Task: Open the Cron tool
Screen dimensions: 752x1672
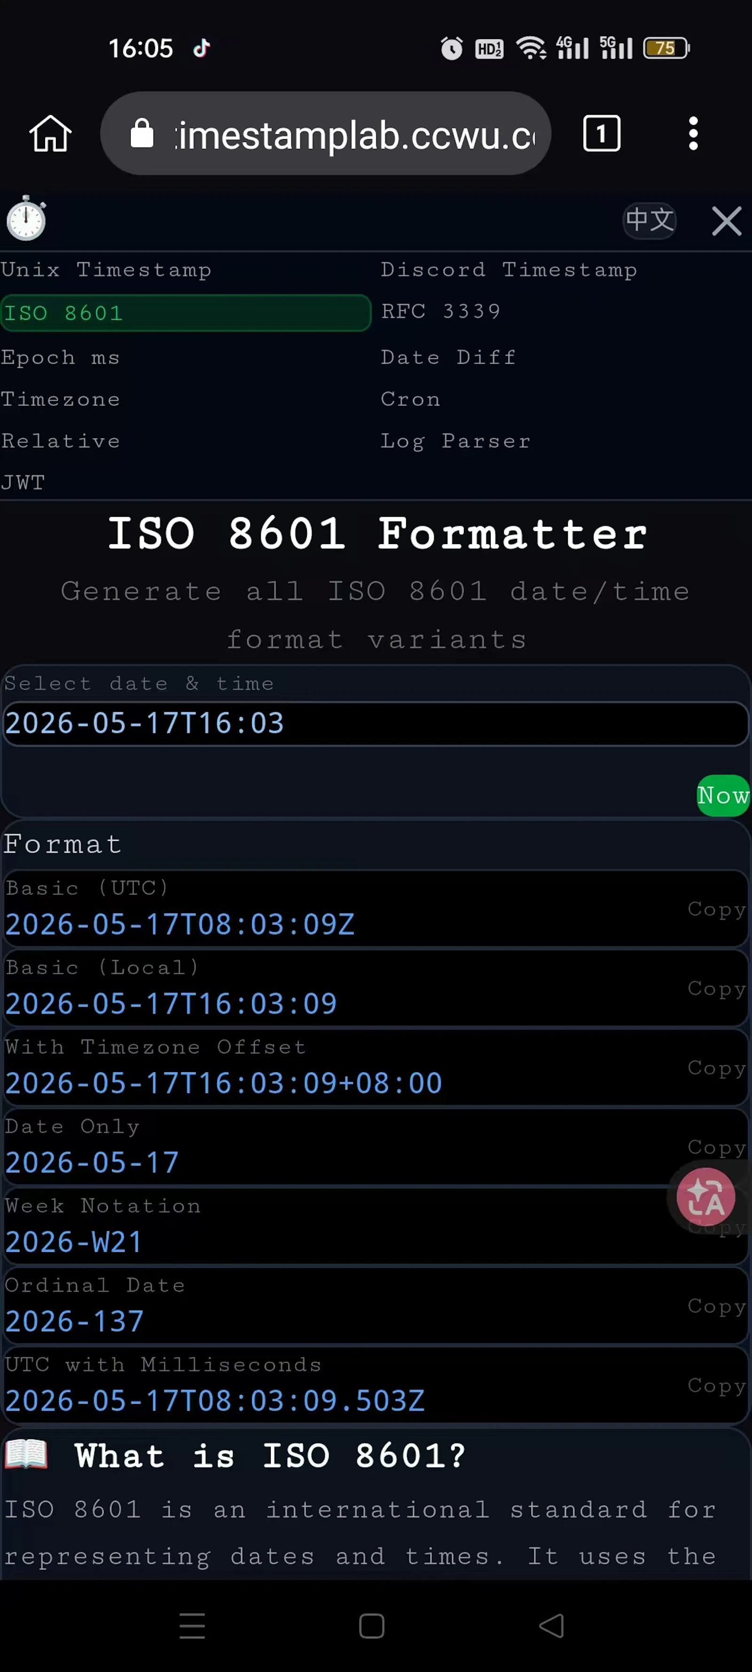Action: coord(411,399)
